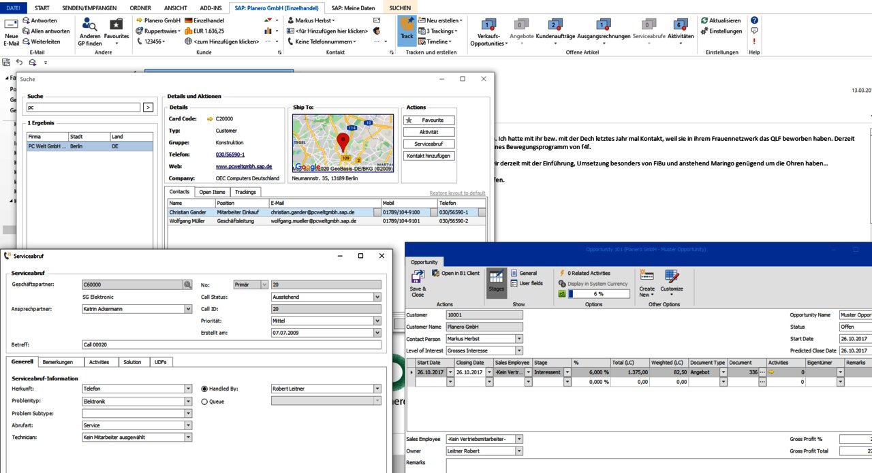Image resolution: width=872 pixels, height=473 pixels.
Task: Toggle the green checkbox beside percentage bar
Action: click(562, 294)
